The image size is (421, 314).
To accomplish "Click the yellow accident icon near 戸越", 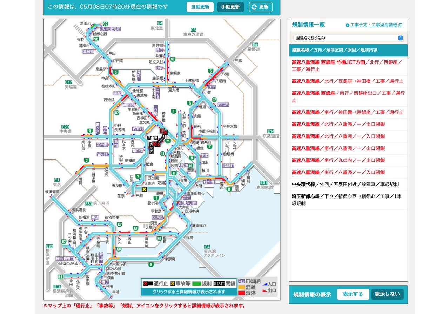I will coord(144,189).
